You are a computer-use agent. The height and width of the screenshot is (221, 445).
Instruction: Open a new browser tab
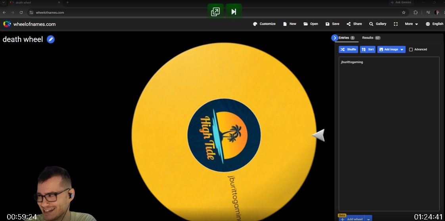click(67, 2)
